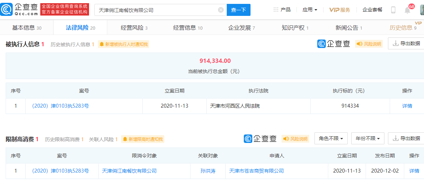Click 新增限高时通知我 bell alert
The image size is (424, 180).
point(143,139)
